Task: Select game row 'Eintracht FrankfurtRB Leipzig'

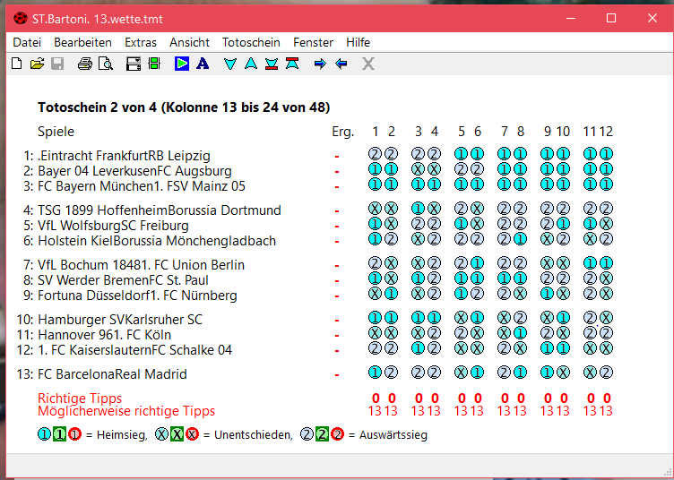Action: [x=125, y=156]
